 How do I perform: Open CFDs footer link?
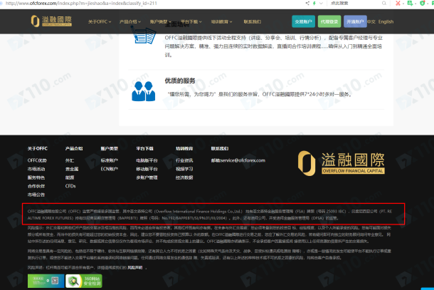coord(70,186)
